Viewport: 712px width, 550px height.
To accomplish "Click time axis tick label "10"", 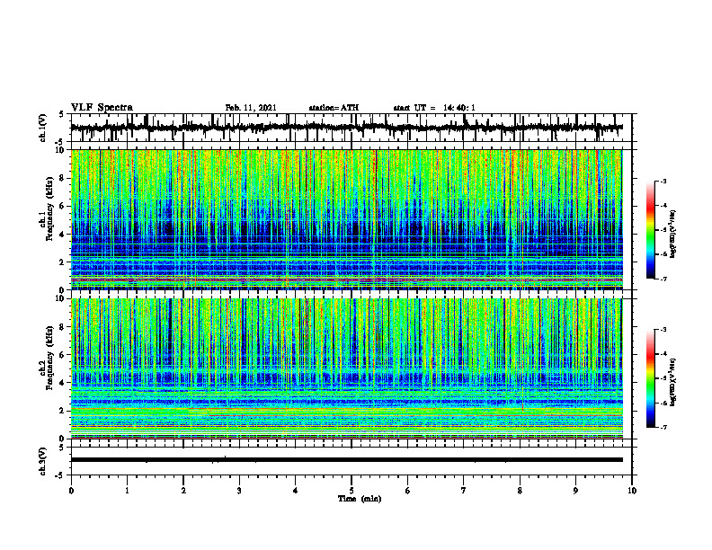I will [x=632, y=491].
